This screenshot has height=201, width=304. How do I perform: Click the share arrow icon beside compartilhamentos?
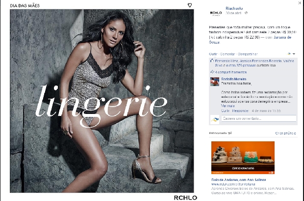[x=212, y=72]
